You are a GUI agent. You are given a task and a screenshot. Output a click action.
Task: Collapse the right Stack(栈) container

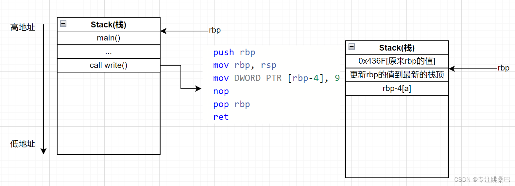click(352, 47)
